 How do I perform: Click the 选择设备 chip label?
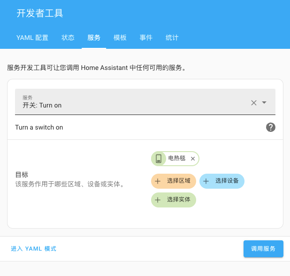pos(227,181)
